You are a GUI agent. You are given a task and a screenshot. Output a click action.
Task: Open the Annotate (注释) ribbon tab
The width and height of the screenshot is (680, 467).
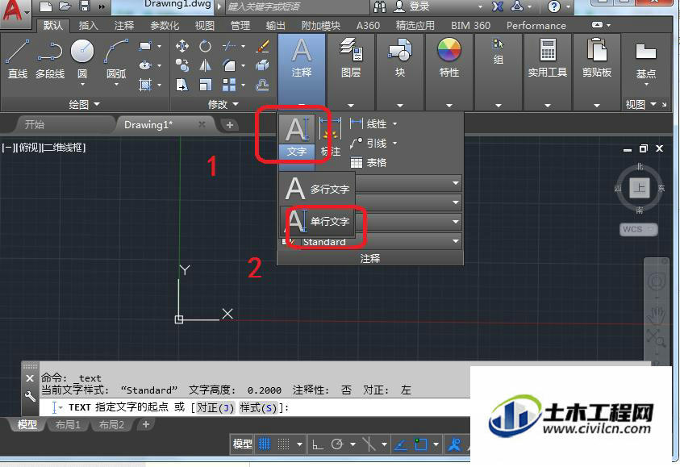[x=124, y=26]
